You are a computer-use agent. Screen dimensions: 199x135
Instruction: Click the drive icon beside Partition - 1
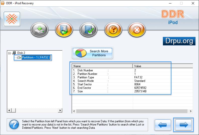pyautogui.click(x=19, y=58)
